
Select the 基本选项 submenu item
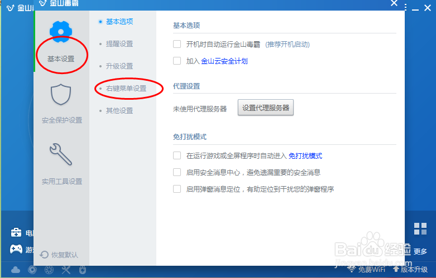119,21
